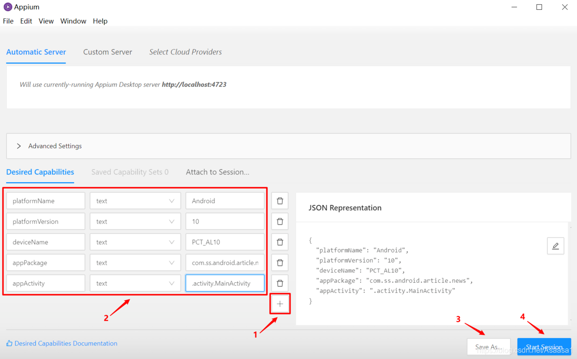Switch to Automatic Server tab
The image size is (577, 359).
pyautogui.click(x=36, y=52)
